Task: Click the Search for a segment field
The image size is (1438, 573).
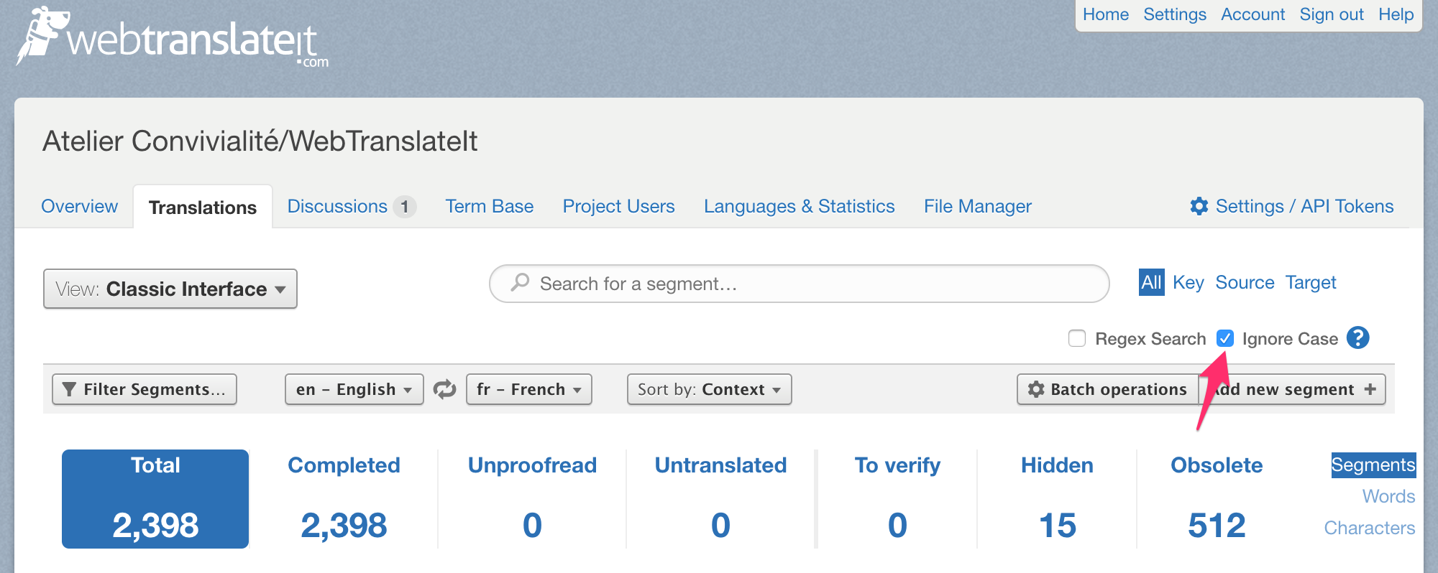Action: (x=800, y=284)
